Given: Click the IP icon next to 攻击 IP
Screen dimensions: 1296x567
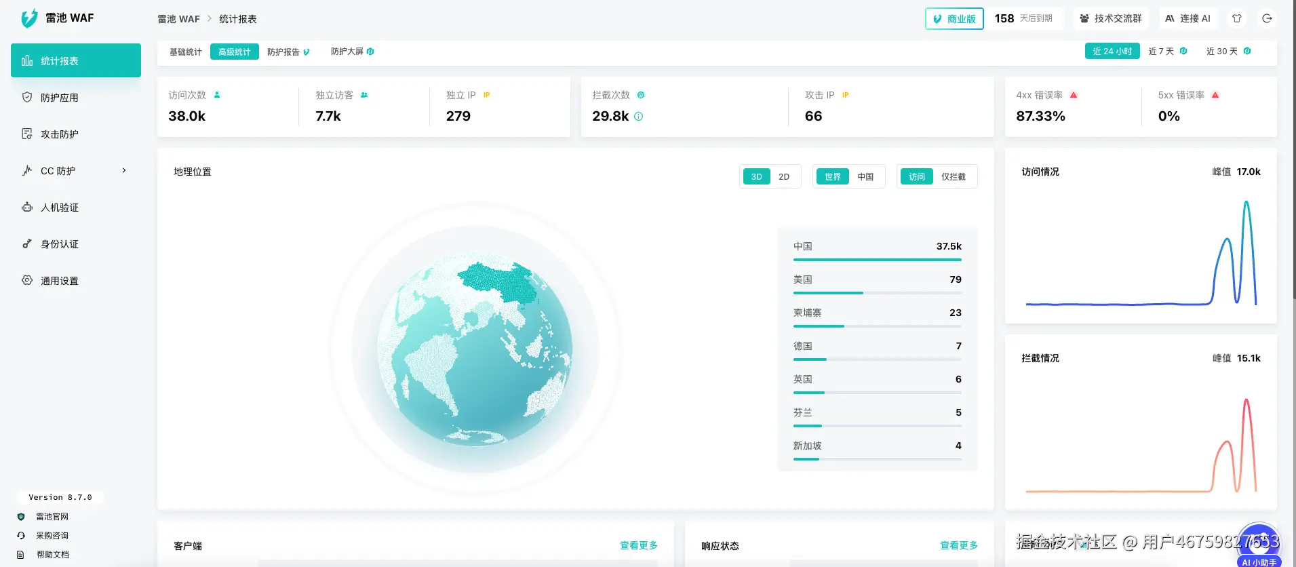Looking at the screenshot, I should (x=845, y=95).
